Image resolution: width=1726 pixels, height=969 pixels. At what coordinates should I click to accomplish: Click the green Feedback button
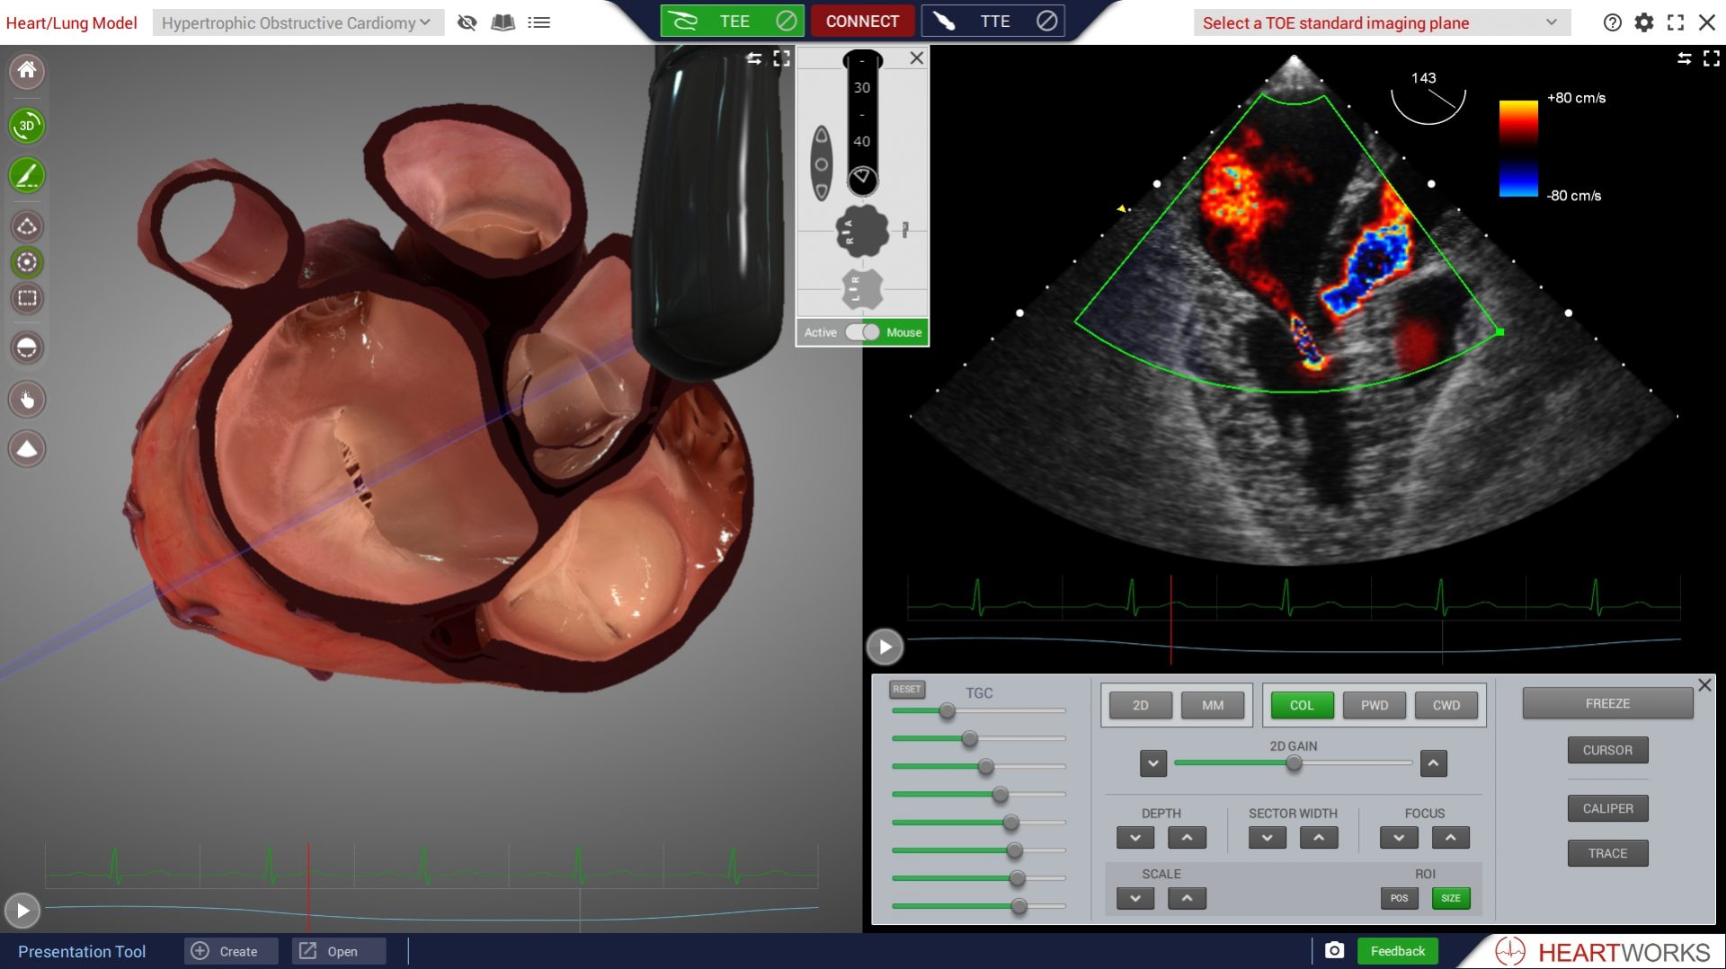(1398, 951)
